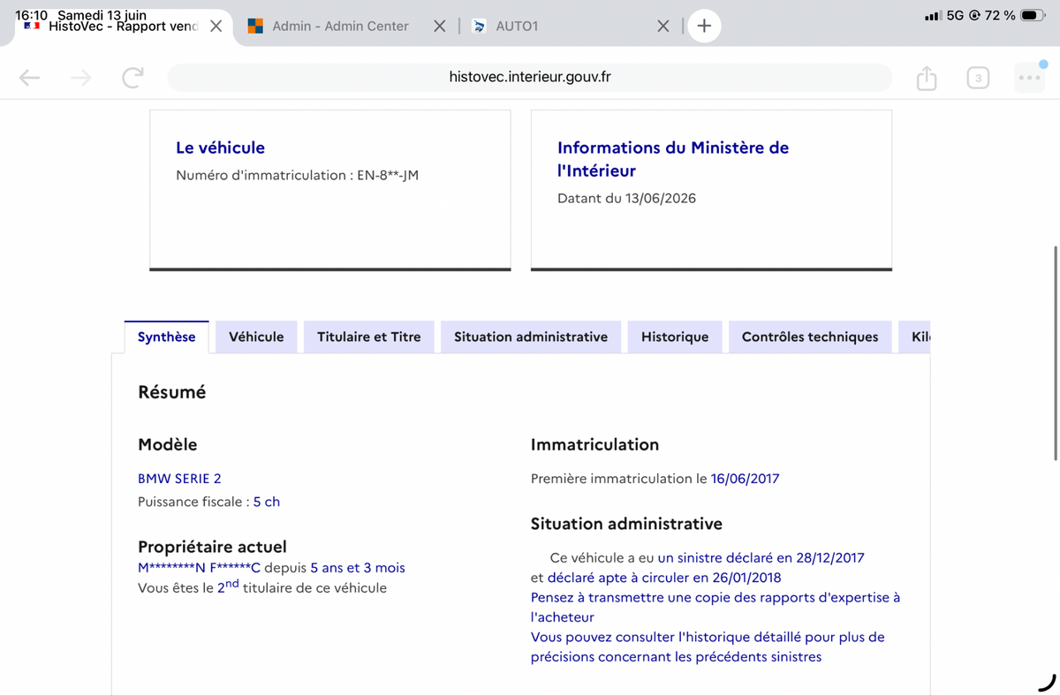Click the 'Datant du 13/06/2026' text
Screen dimensions: 1060x696
click(626, 198)
